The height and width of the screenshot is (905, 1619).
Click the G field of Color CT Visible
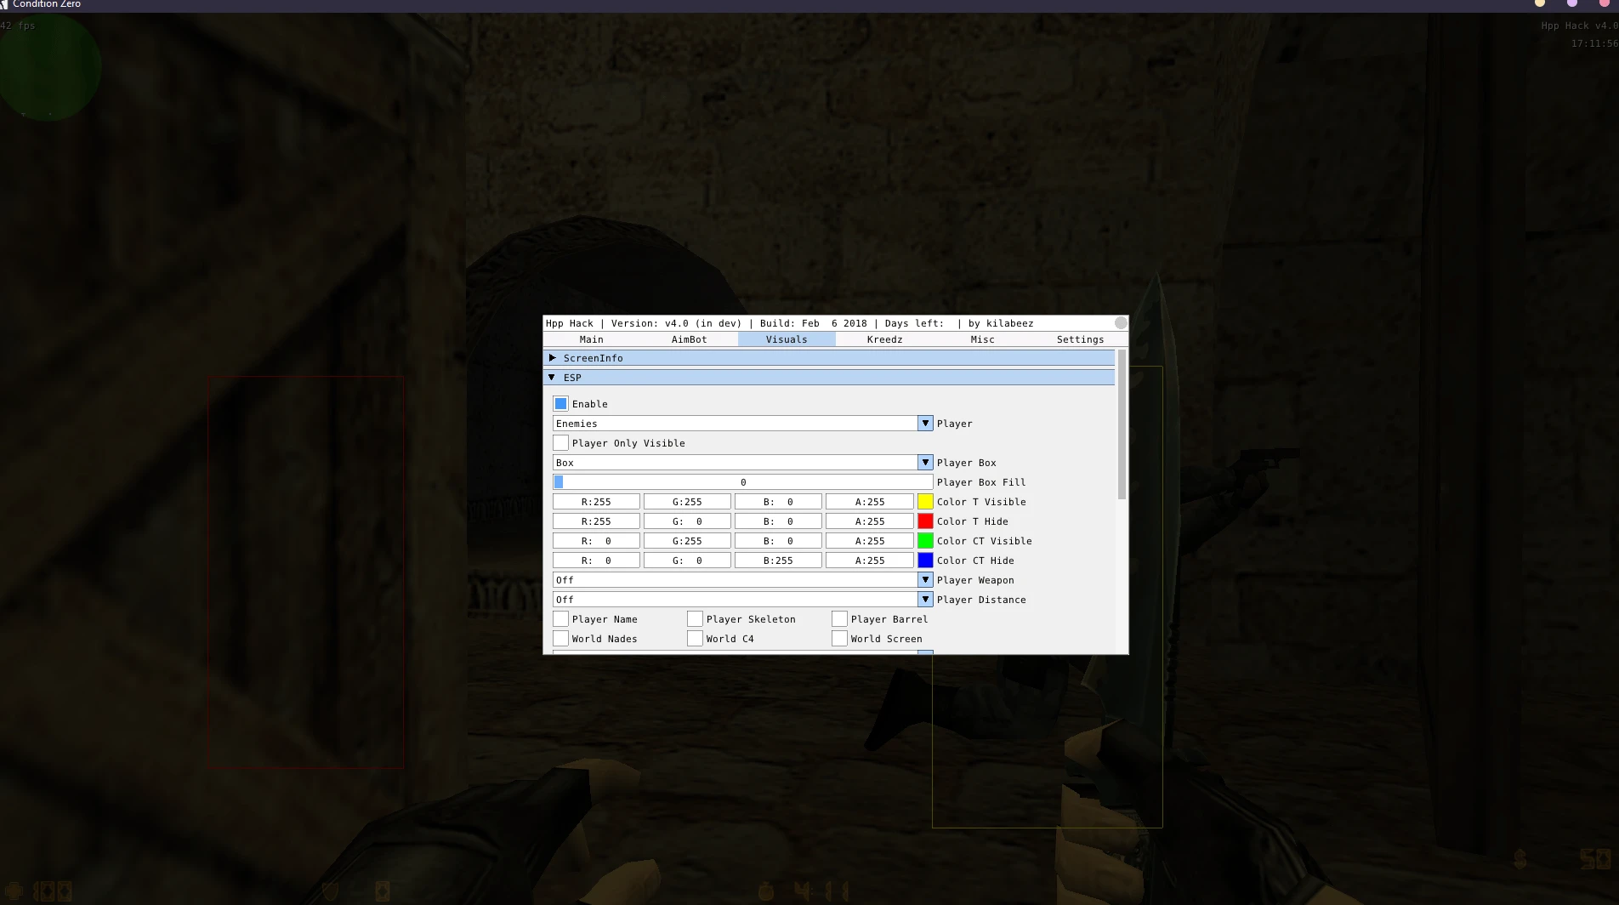(687, 541)
